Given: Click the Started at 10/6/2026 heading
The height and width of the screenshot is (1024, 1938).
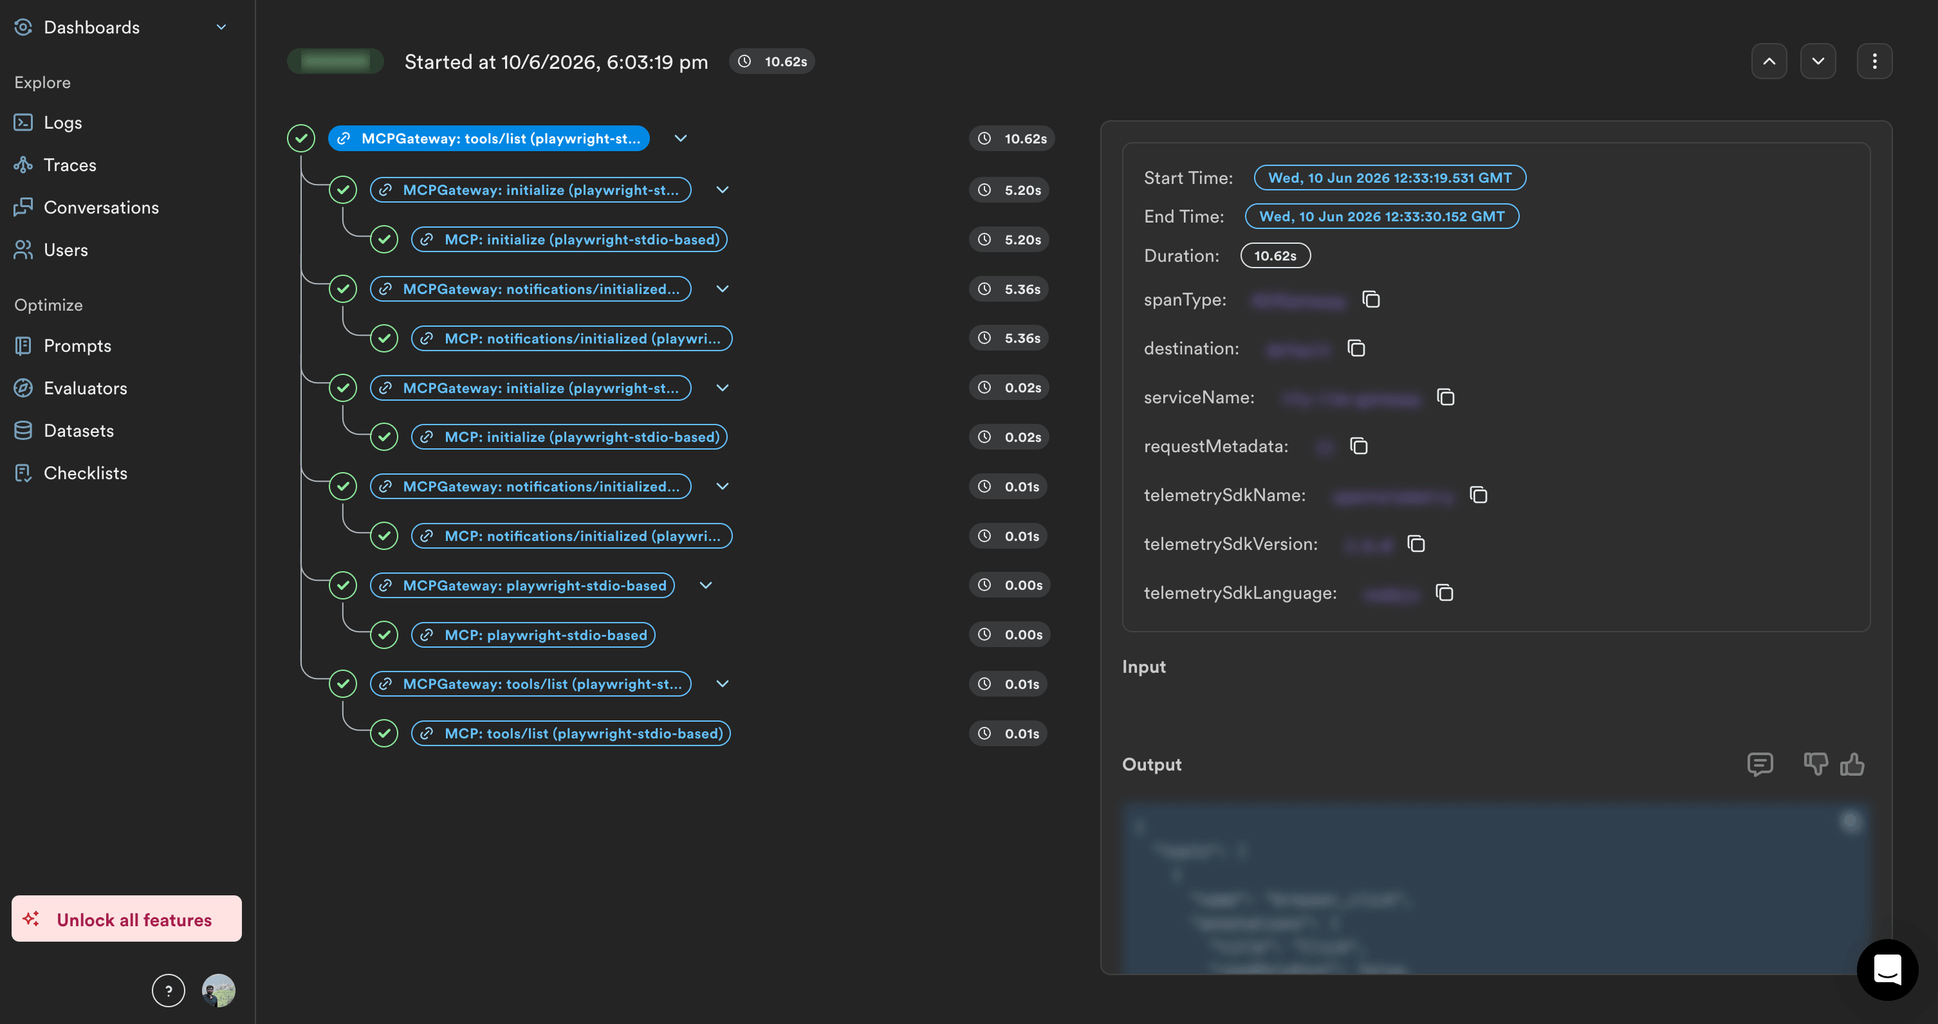Looking at the screenshot, I should [557, 62].
